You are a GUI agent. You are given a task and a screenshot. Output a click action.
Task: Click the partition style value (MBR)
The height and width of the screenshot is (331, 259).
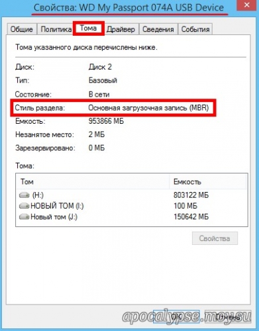click(148, 108)
